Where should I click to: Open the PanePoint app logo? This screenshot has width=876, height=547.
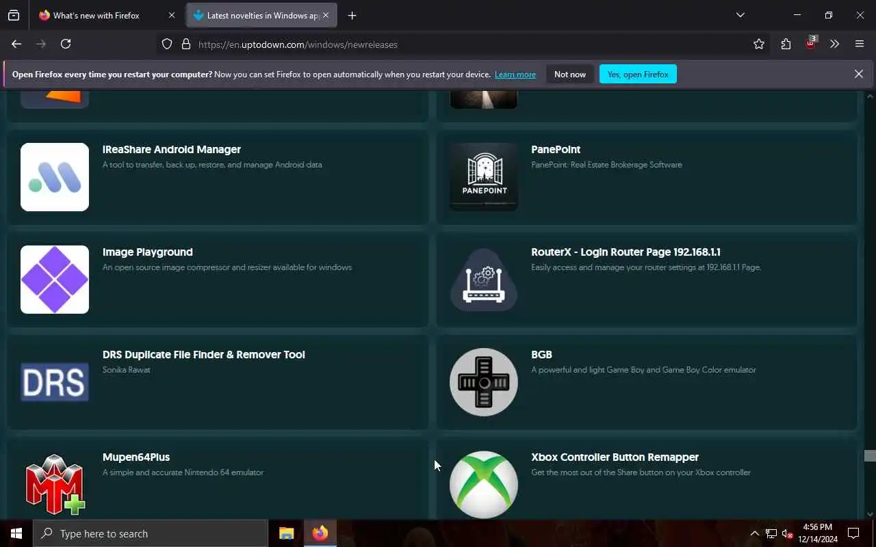484,177
